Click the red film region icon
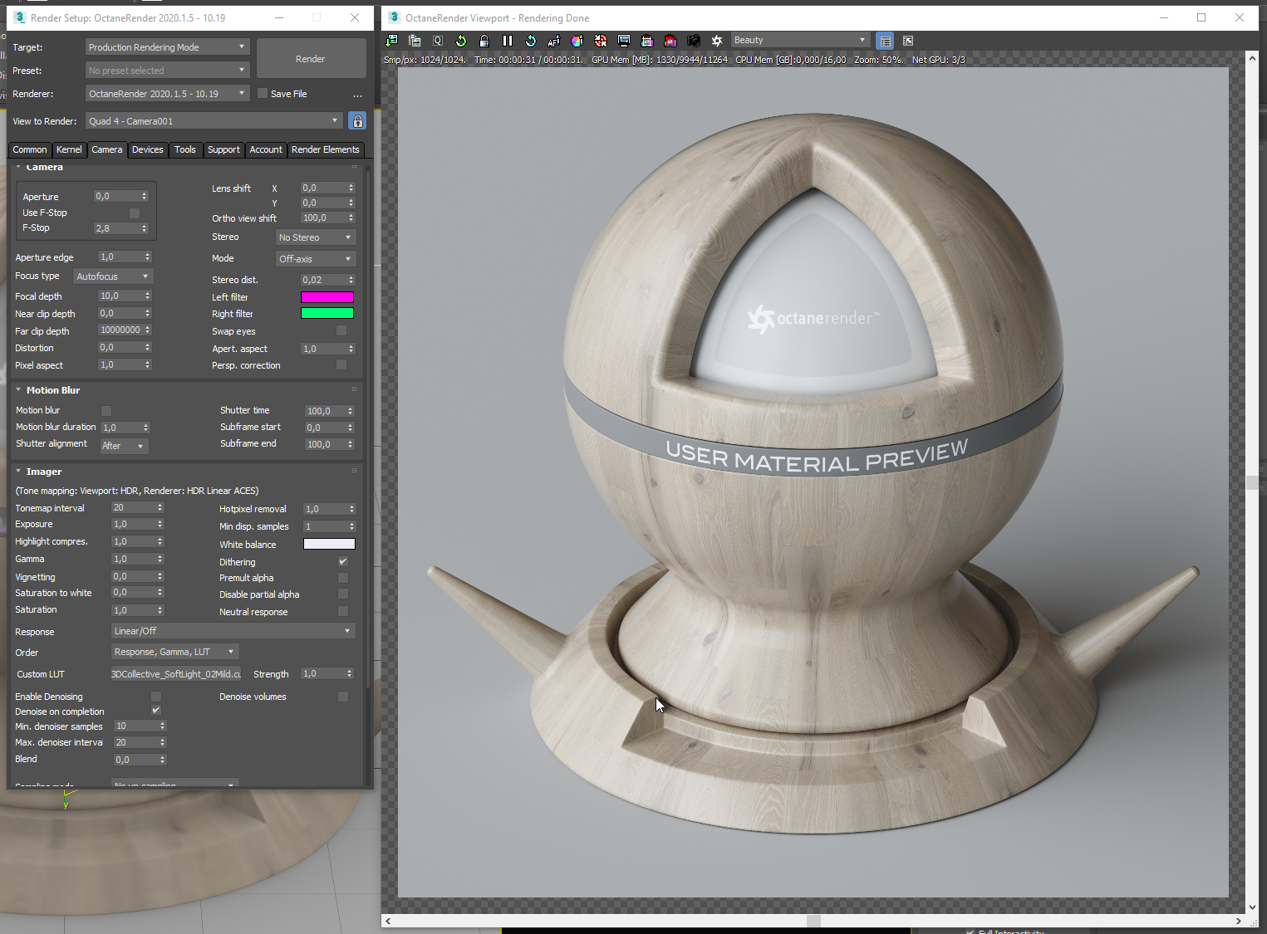 tap(670, 41)
